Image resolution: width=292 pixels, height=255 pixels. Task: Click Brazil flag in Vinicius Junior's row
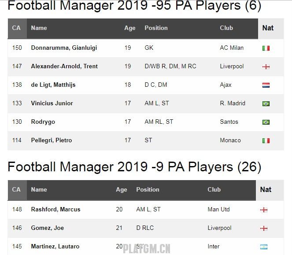266,103
